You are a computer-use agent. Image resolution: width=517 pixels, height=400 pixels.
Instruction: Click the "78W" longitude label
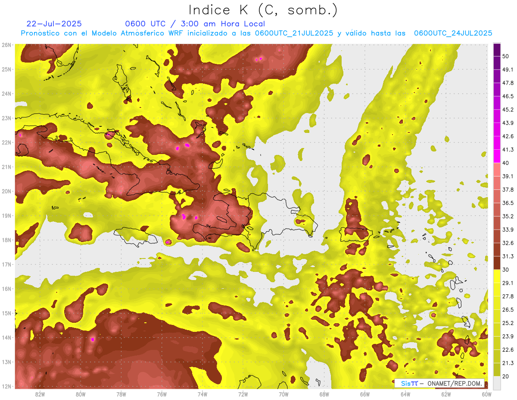[121, 394]
